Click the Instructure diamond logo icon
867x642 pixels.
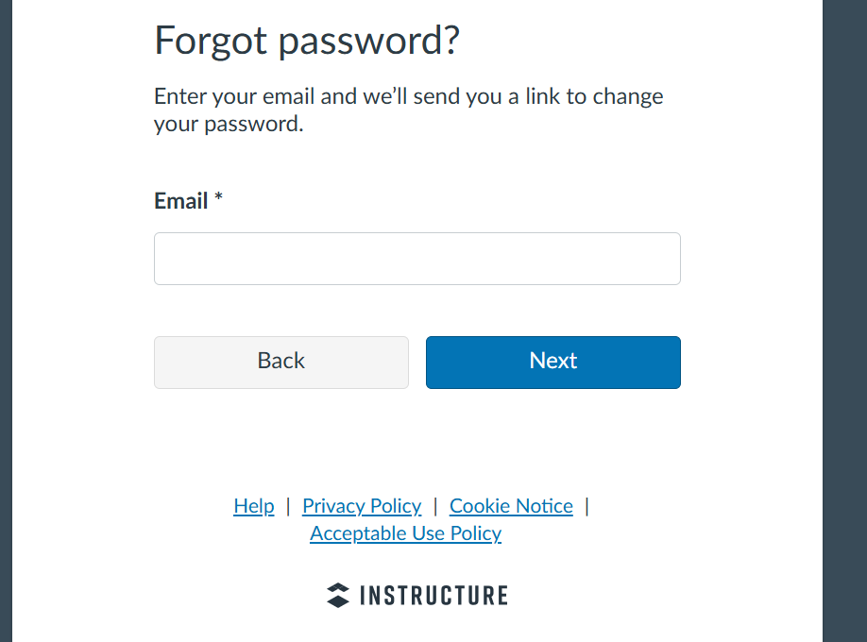pos(338,596)
